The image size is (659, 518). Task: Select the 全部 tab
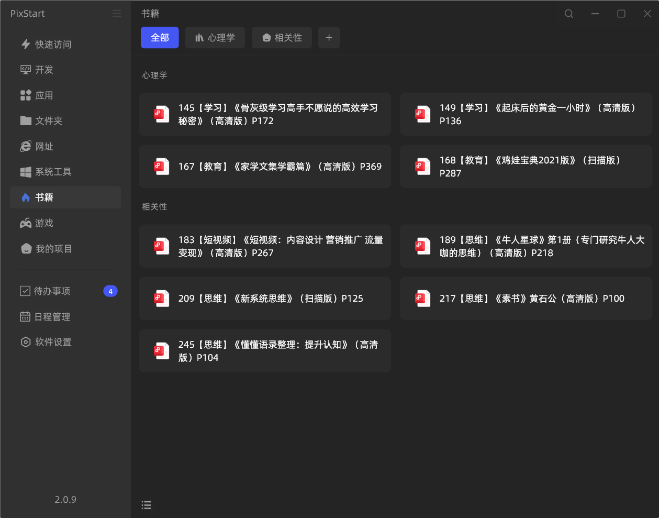[x=160, y=38]
